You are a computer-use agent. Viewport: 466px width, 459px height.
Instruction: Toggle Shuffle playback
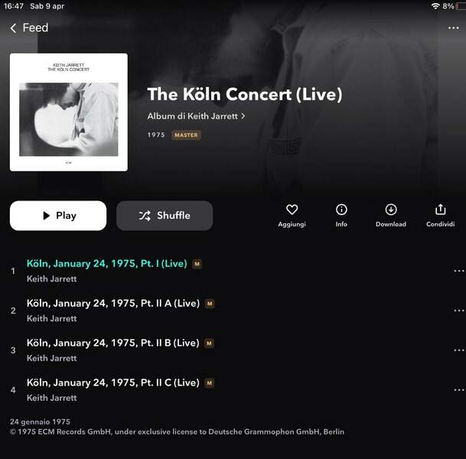point(165,216)
